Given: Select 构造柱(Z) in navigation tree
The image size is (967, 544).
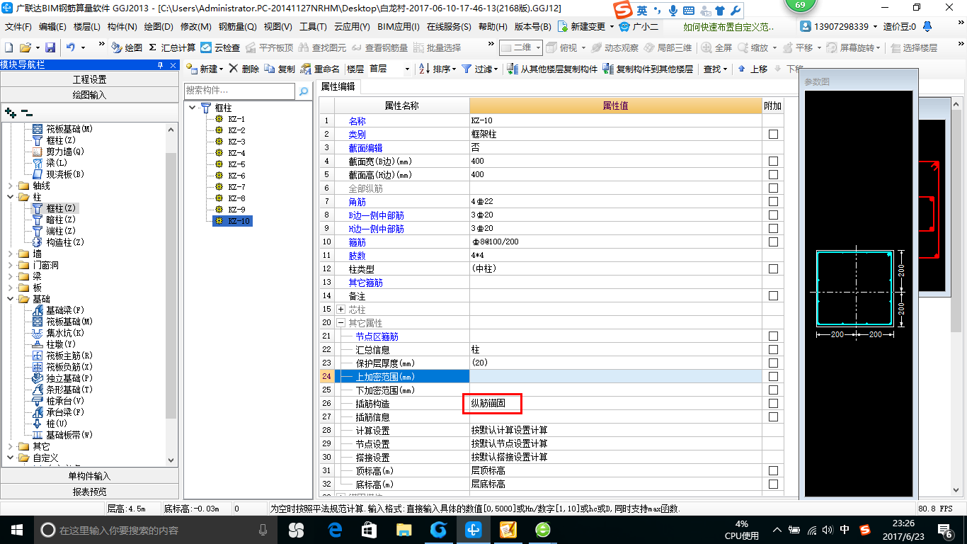Looking at the screenshot, I should tap(59, 242).
